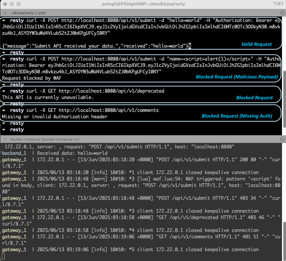Select the ..v/kirpa/resty (-zsh) pane title
Screen dimensions: 286x261
tap(28, 13)
